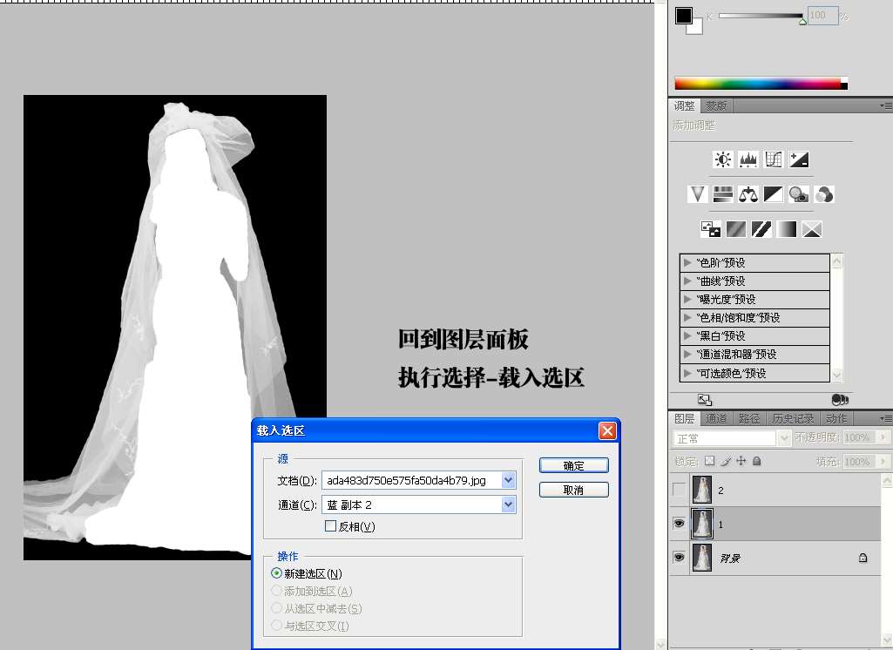Select the 新建选区(N) radio button

click(x=277, y=573)
